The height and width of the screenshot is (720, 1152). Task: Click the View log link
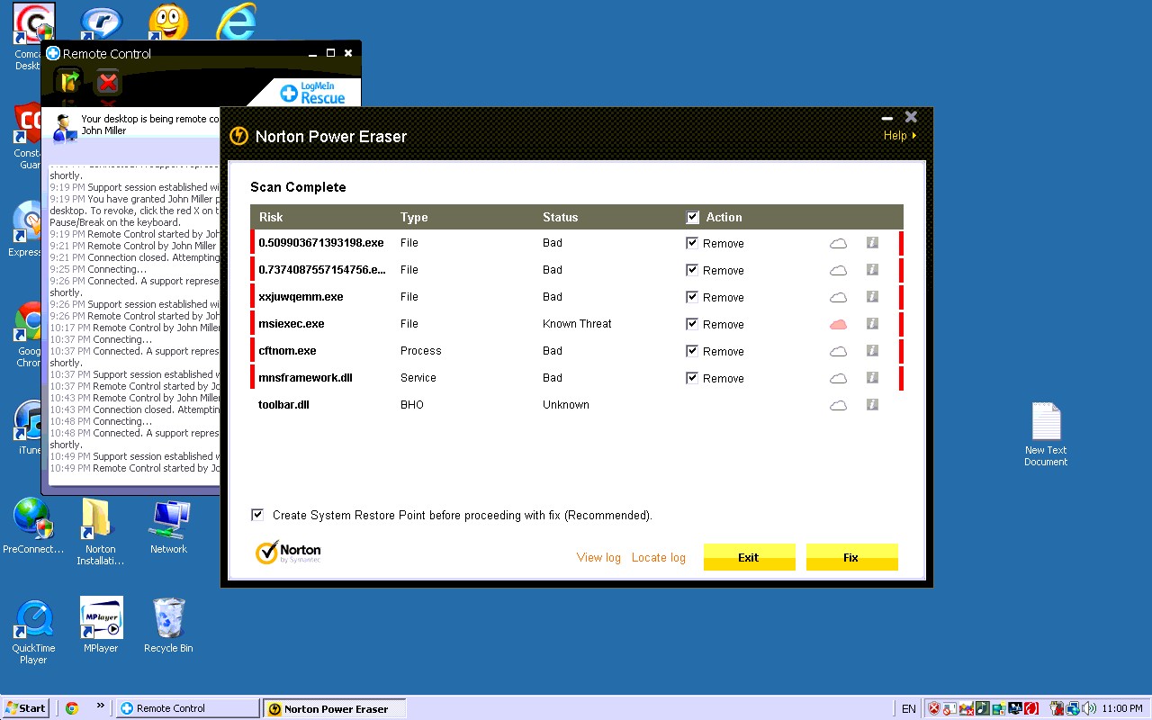[x=598, y=558]
